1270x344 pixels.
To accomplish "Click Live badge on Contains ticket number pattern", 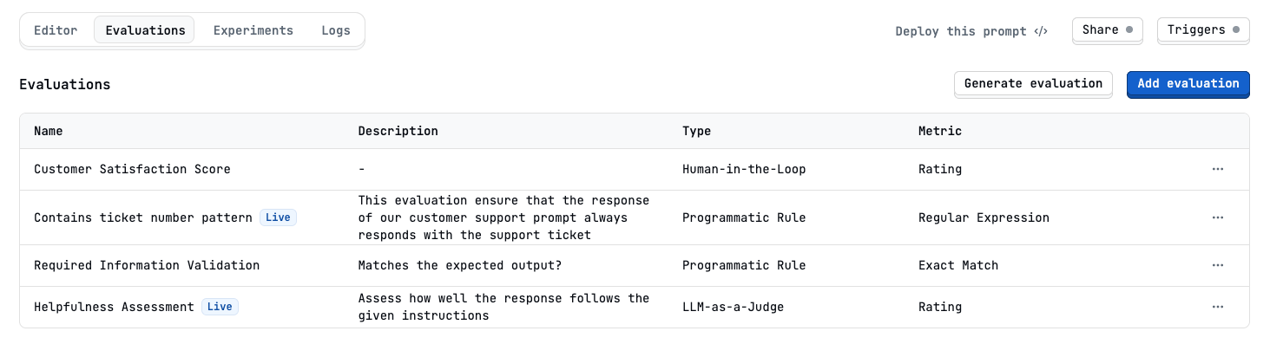I will [278, 217].
